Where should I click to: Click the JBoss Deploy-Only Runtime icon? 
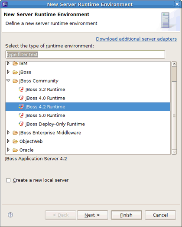point(21,124)
